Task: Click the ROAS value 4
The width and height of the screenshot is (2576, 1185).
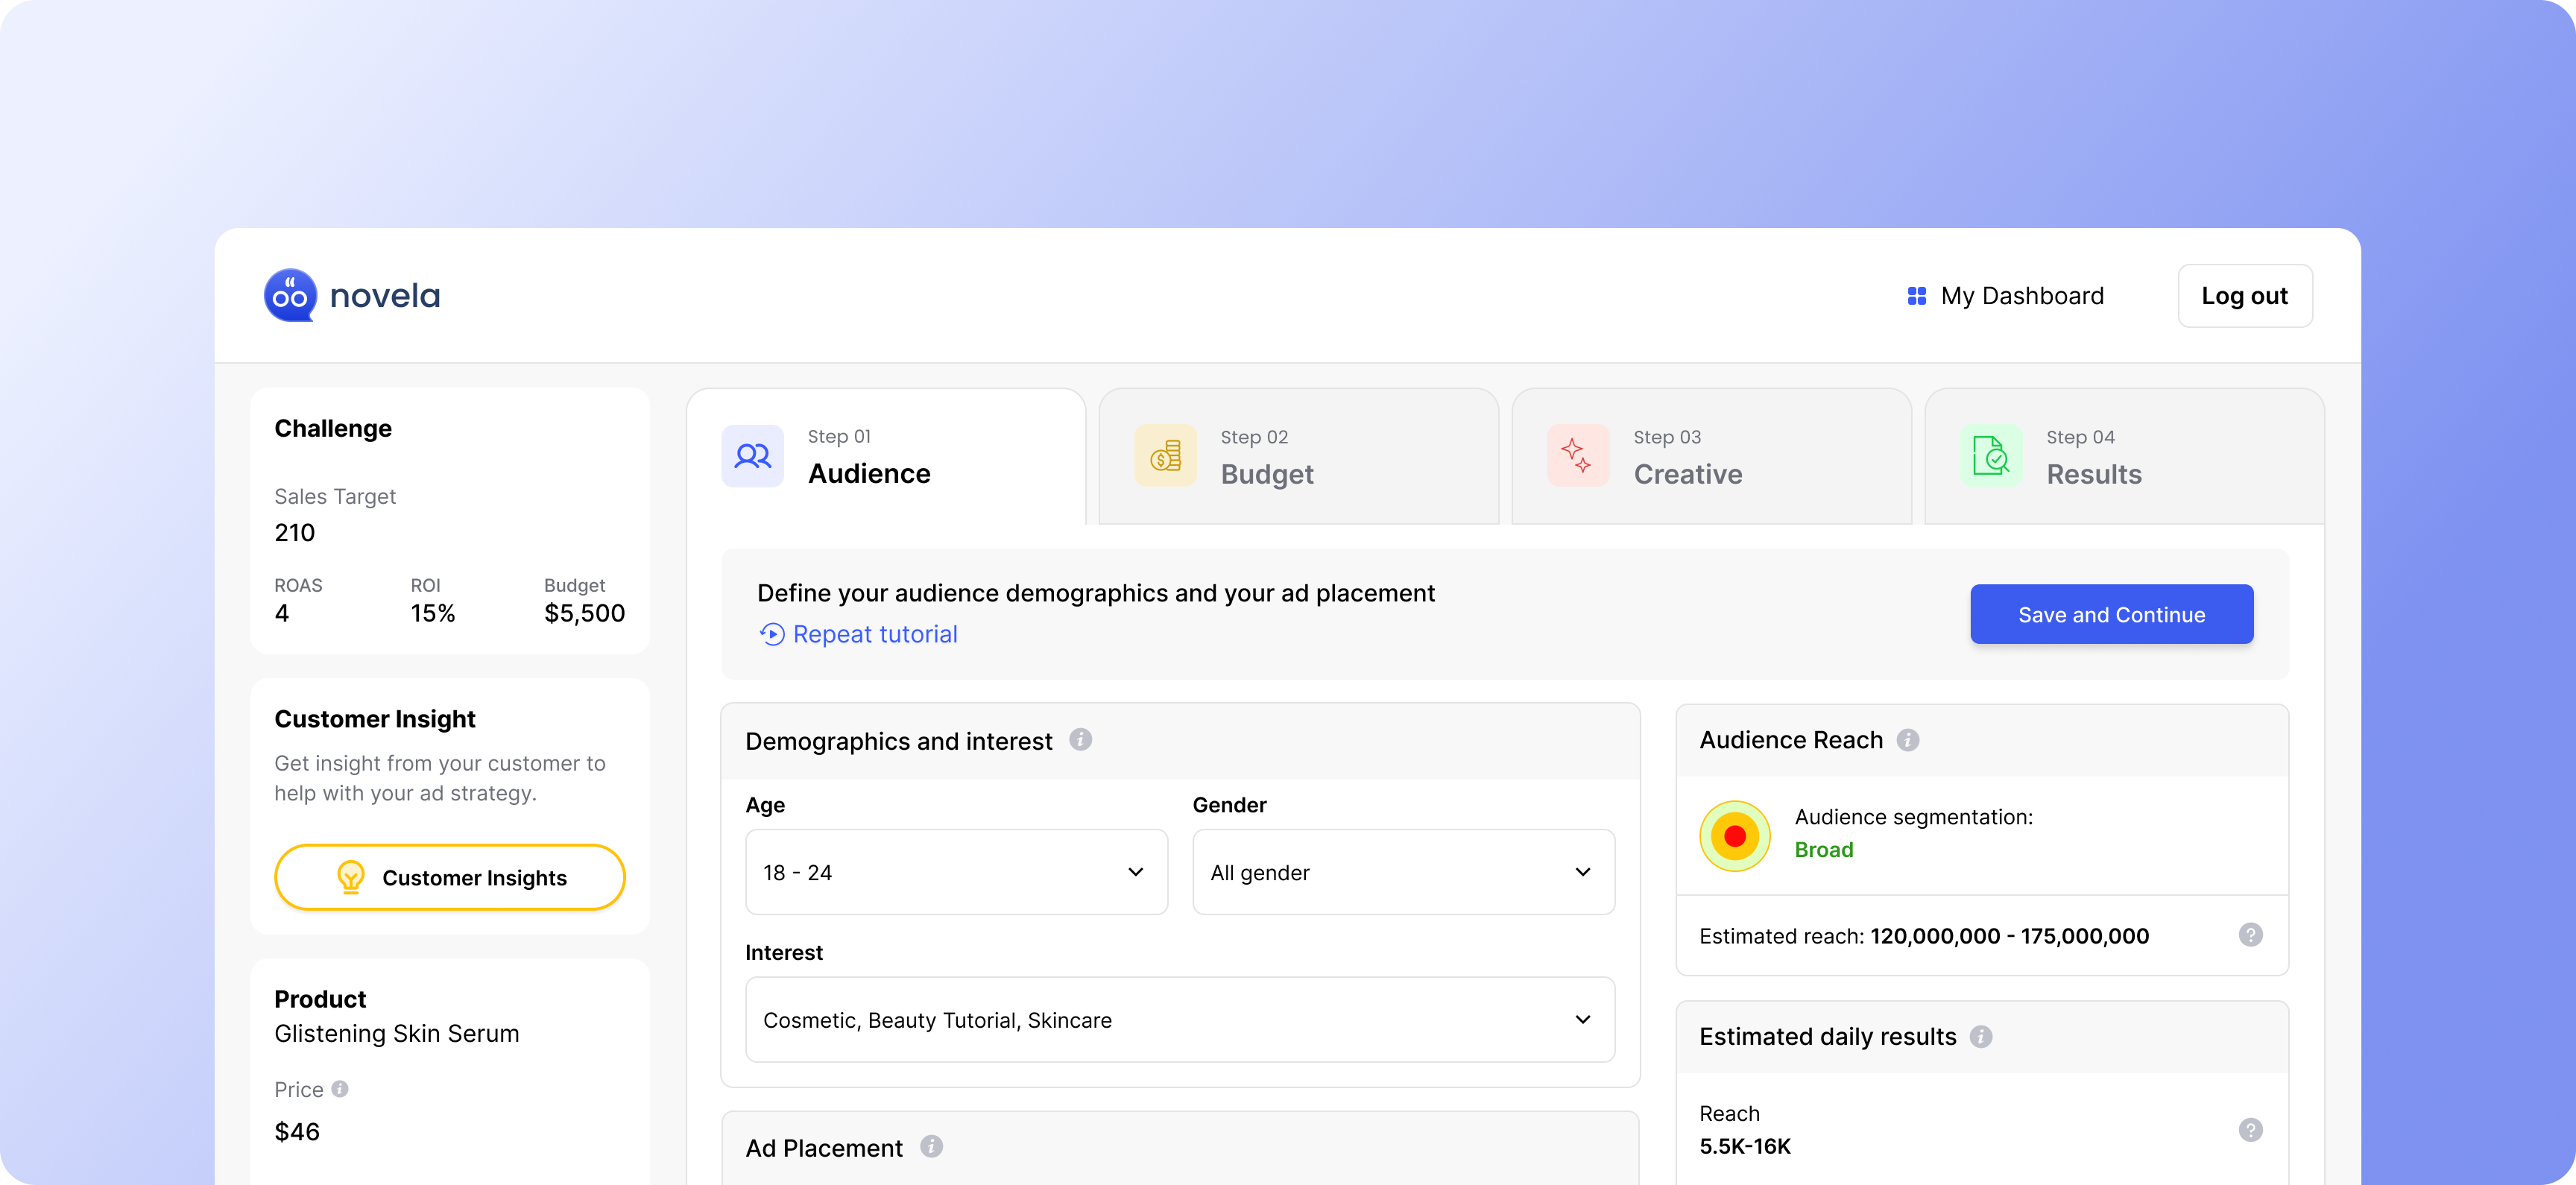Action: 282,613
